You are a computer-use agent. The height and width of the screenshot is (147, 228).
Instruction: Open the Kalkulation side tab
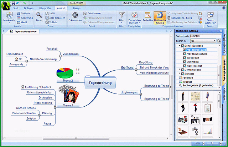(x=224, y=93)
